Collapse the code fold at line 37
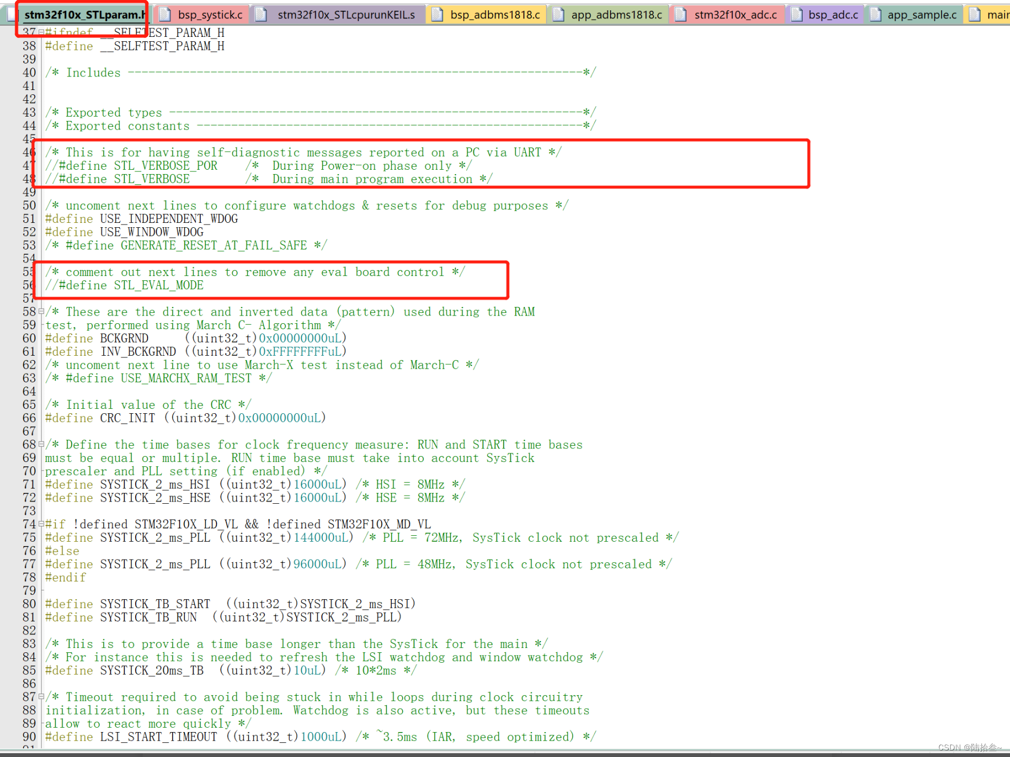The height and width of the screenshot is (757, 1010). [x=41, y=33]
